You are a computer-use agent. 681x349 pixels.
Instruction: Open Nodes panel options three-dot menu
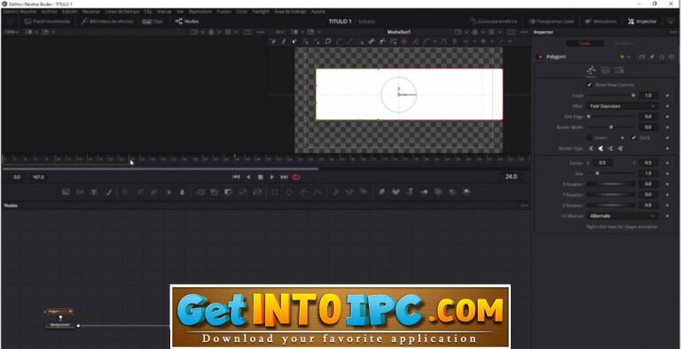(x=524, y=206)
